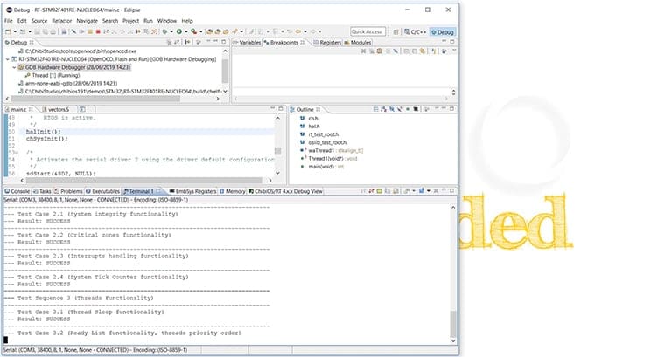Click the red Terminate button in toolbar
The width and height of the screenshot is (672, 357).
(x=98, y=31)
